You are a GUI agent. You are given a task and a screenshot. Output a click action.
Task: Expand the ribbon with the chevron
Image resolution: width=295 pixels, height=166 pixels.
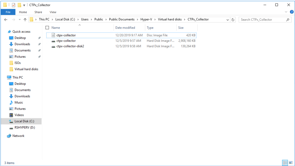coord(286,12)
